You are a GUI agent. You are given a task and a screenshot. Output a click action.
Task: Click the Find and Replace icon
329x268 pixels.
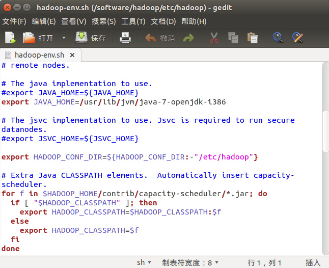click(x=297, y=38)
